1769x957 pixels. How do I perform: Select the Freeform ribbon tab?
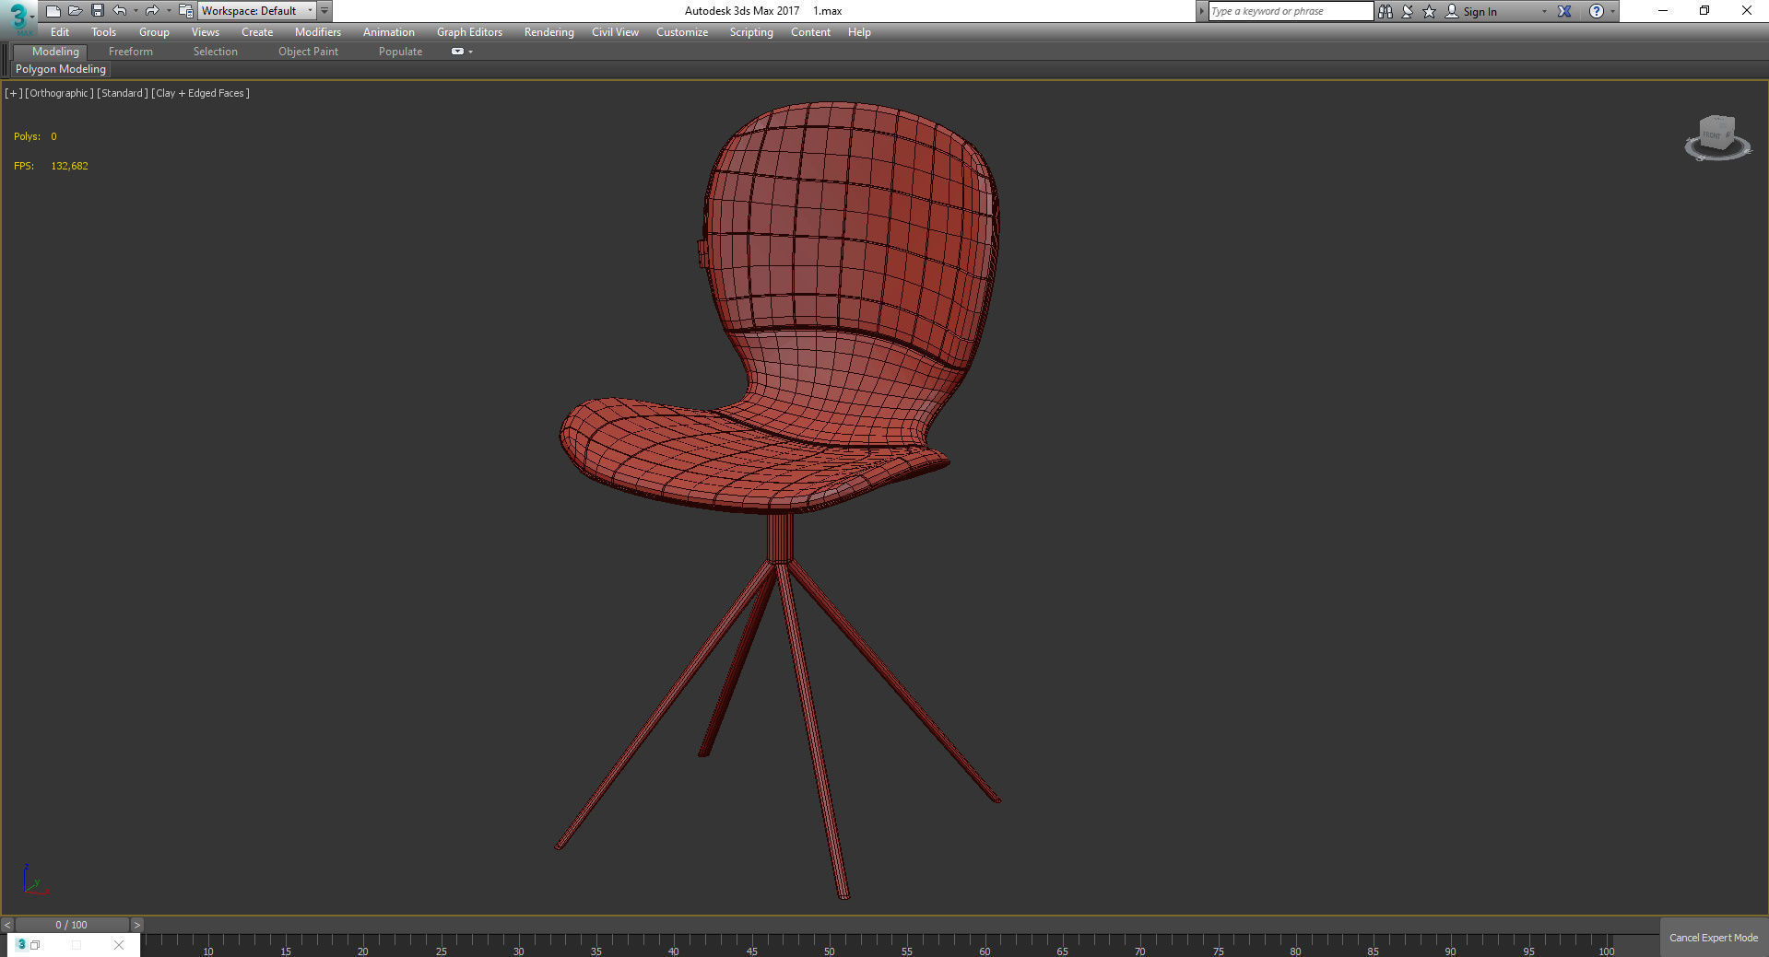click(131, 52)
